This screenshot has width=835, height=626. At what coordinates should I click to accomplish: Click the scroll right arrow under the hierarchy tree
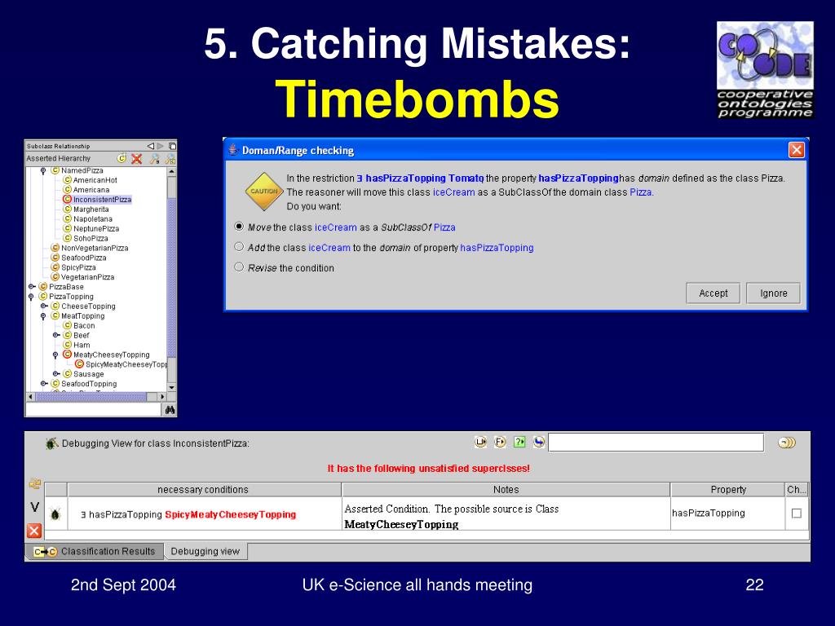pyautogui.click(x=163, y=397)
